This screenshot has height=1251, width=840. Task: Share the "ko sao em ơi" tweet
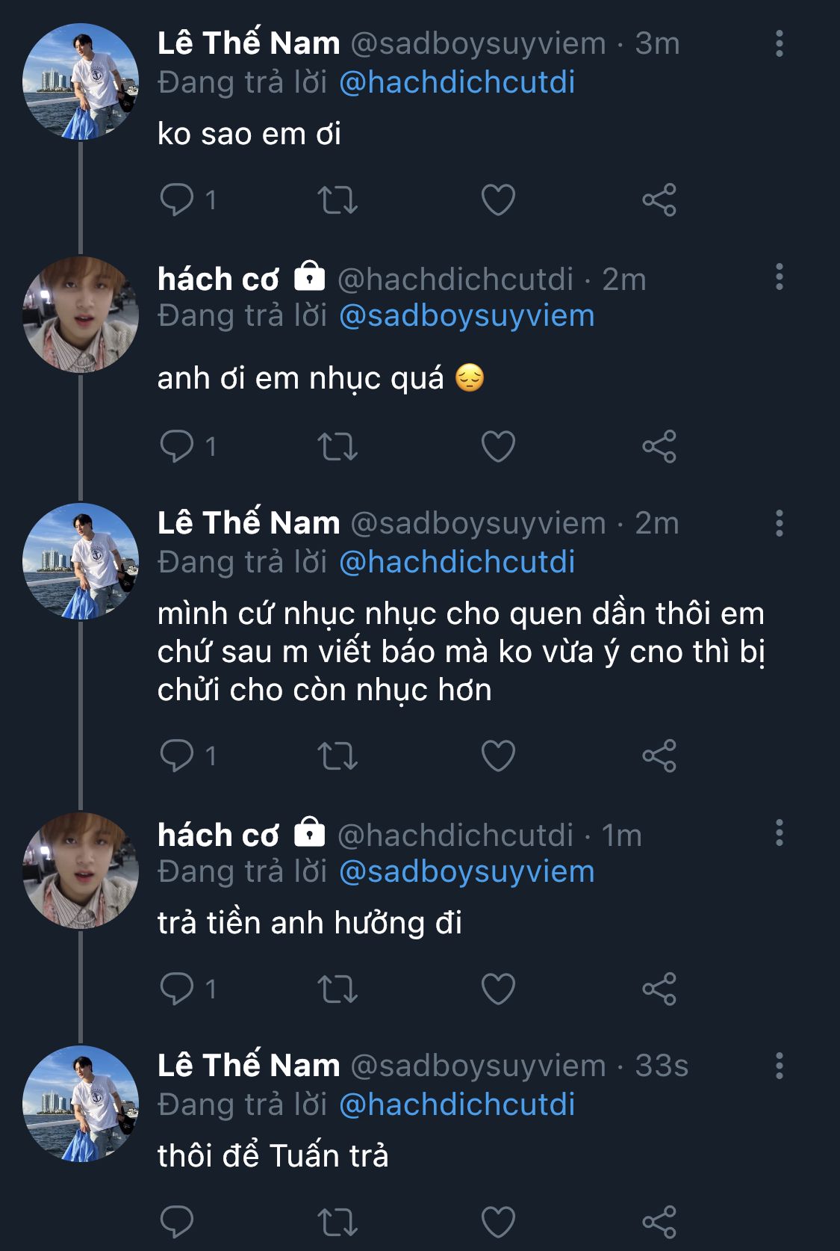[x=659, y=200]
